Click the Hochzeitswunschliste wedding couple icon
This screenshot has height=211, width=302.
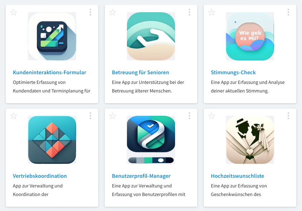(x=250, y=140)
